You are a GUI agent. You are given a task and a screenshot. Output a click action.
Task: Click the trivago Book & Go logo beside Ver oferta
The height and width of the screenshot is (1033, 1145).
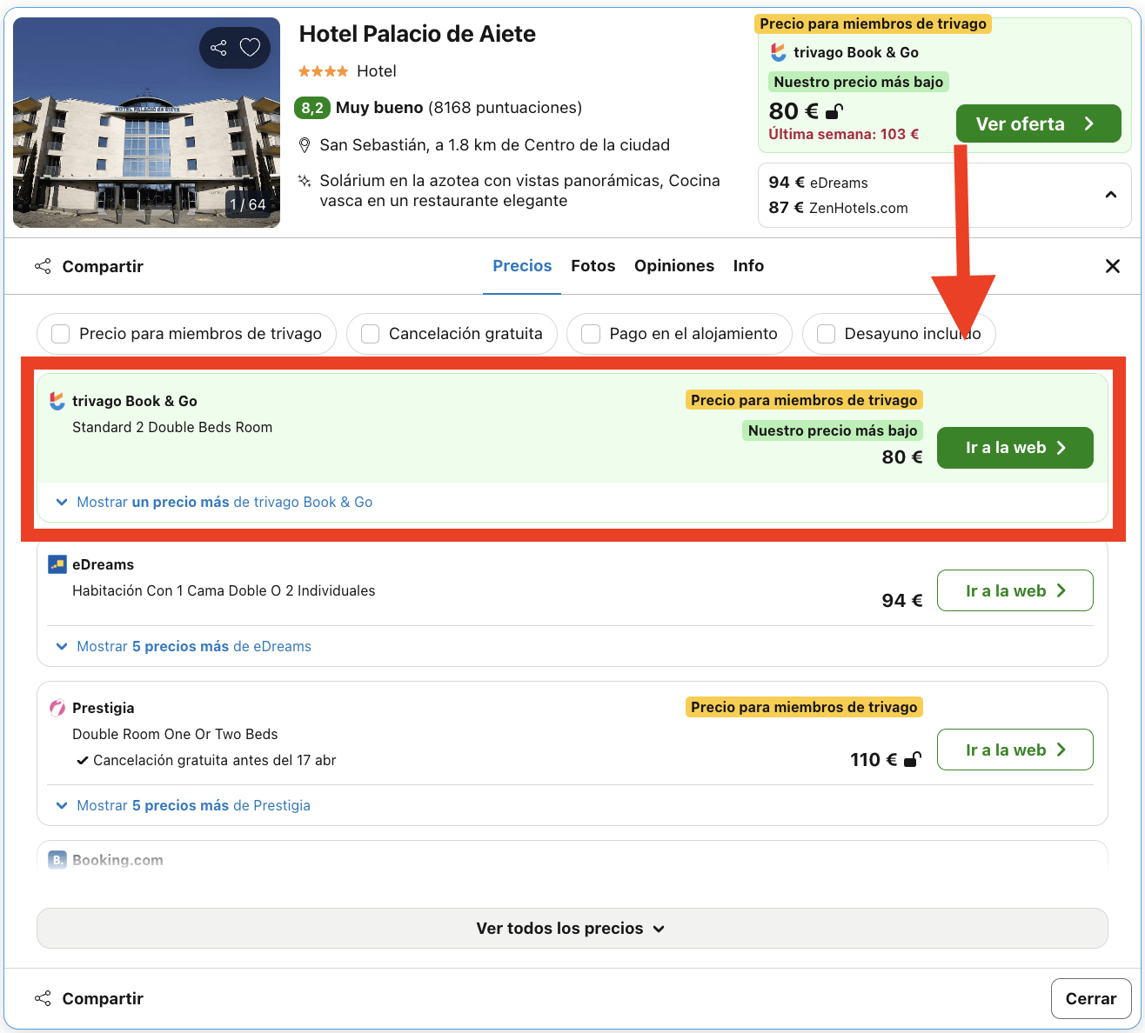pos(779,52)
